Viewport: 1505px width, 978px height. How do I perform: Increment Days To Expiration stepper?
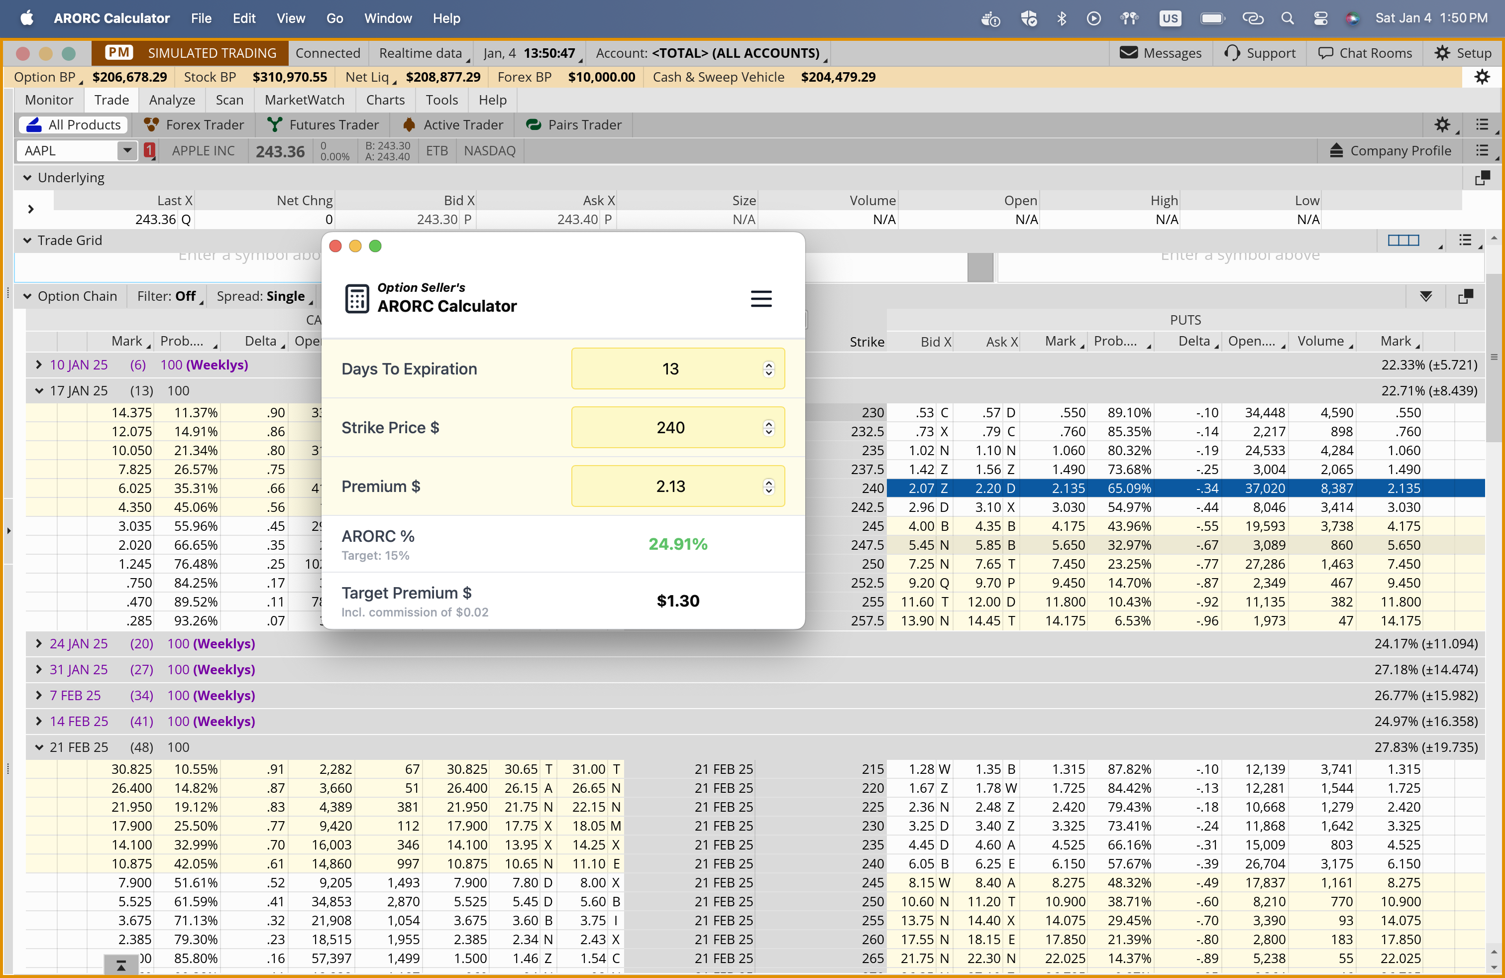tap(768, 365)
